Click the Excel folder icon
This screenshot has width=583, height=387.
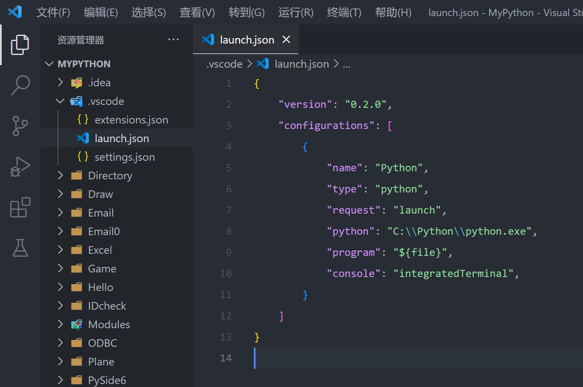click(77, 250)
